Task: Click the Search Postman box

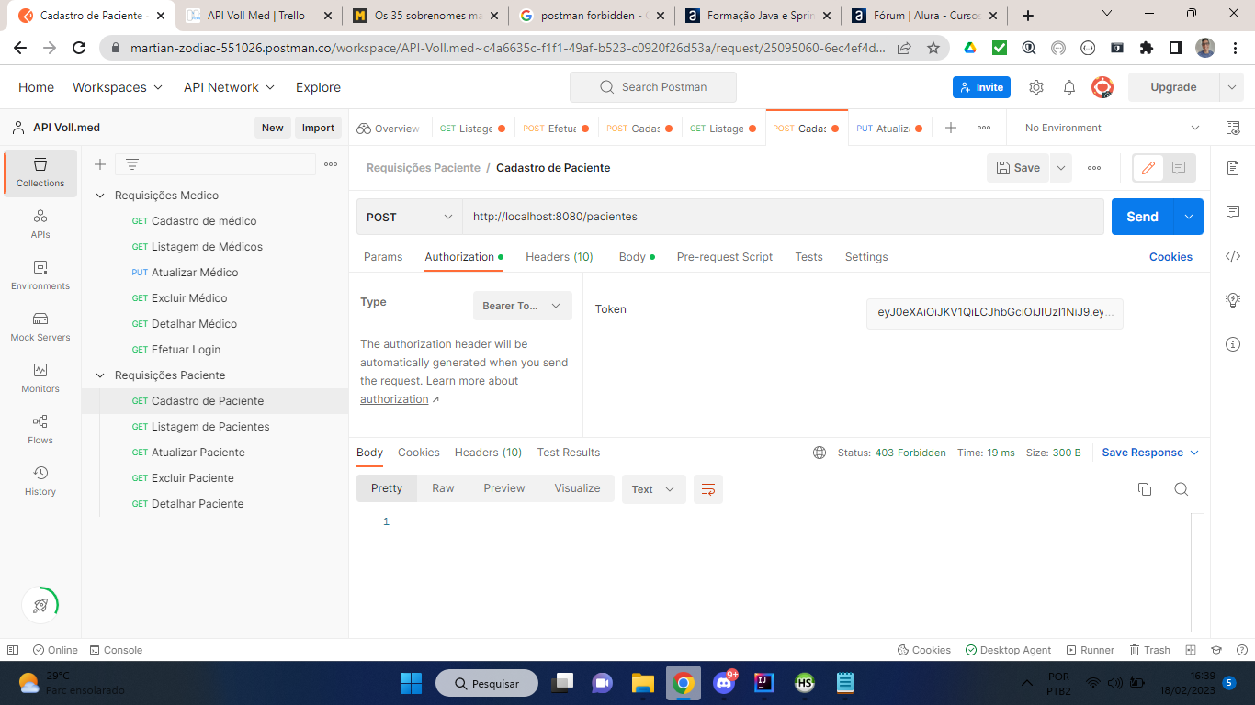Action: [653, 87]
